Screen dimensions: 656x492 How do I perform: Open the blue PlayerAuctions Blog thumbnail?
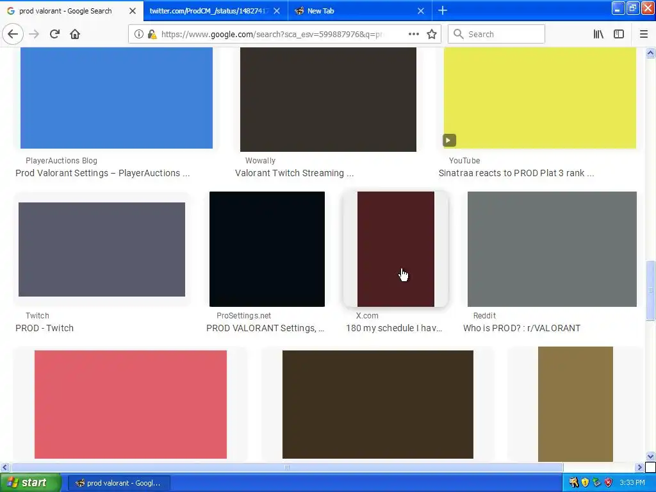click(117, 98)
